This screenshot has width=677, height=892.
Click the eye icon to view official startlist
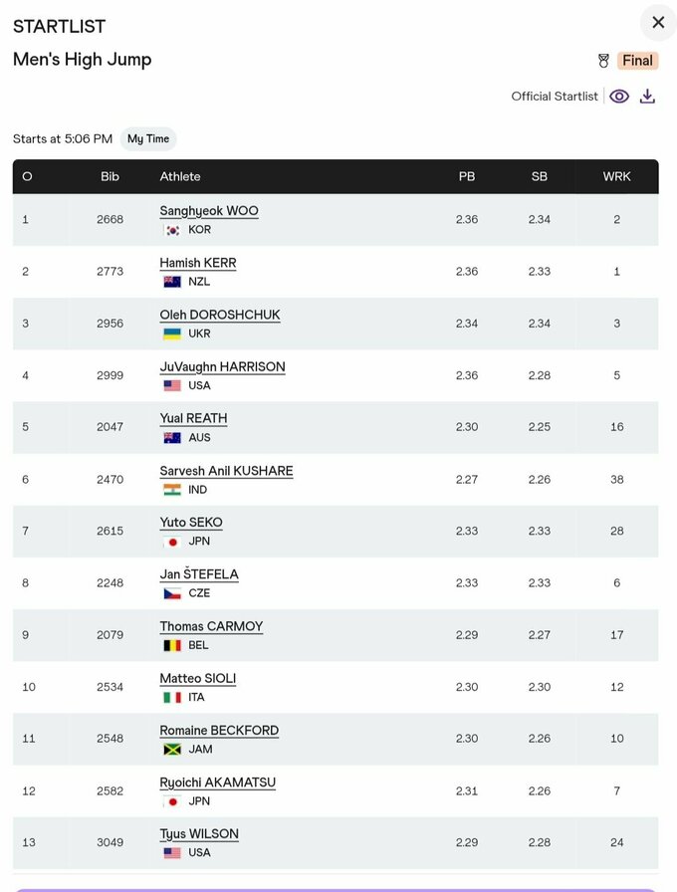[x=619, y=97]
